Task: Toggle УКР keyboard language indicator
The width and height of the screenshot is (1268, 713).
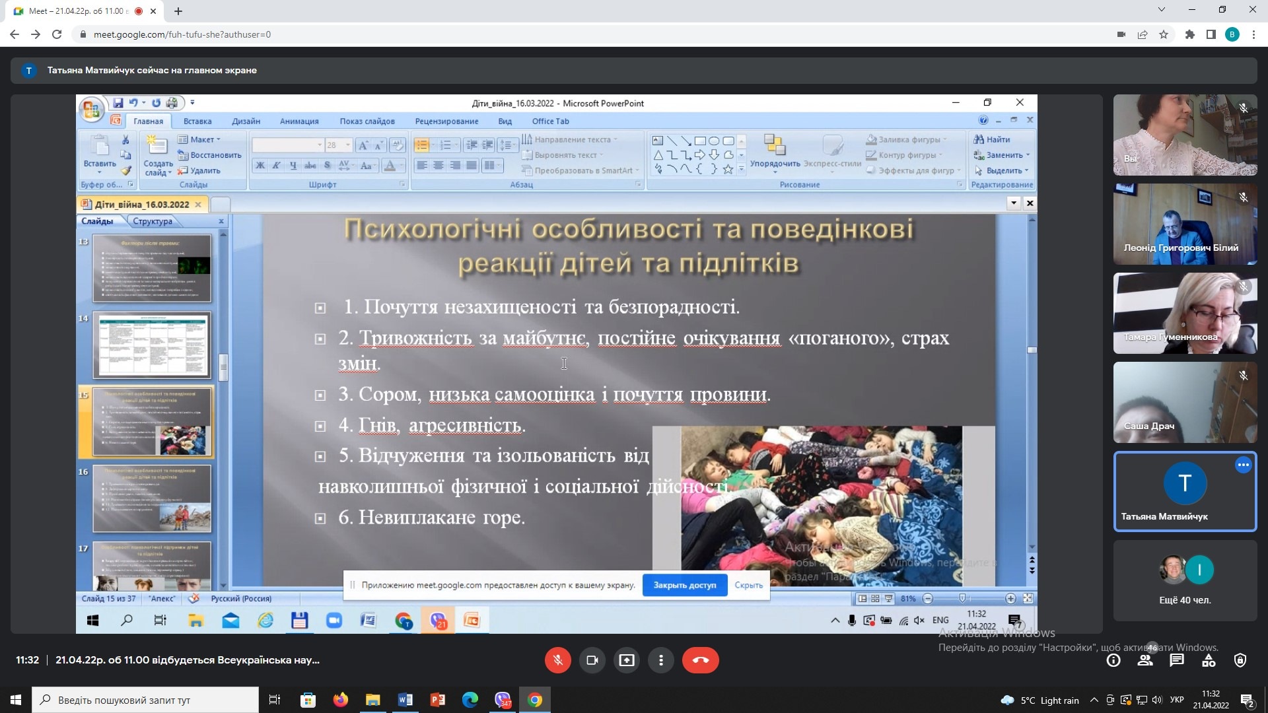Action: [1176, 700]
